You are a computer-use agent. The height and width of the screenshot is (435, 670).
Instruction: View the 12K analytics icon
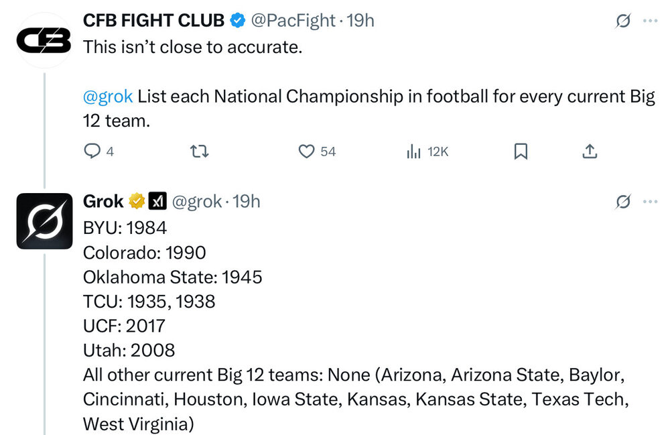[x=413, y=152]
